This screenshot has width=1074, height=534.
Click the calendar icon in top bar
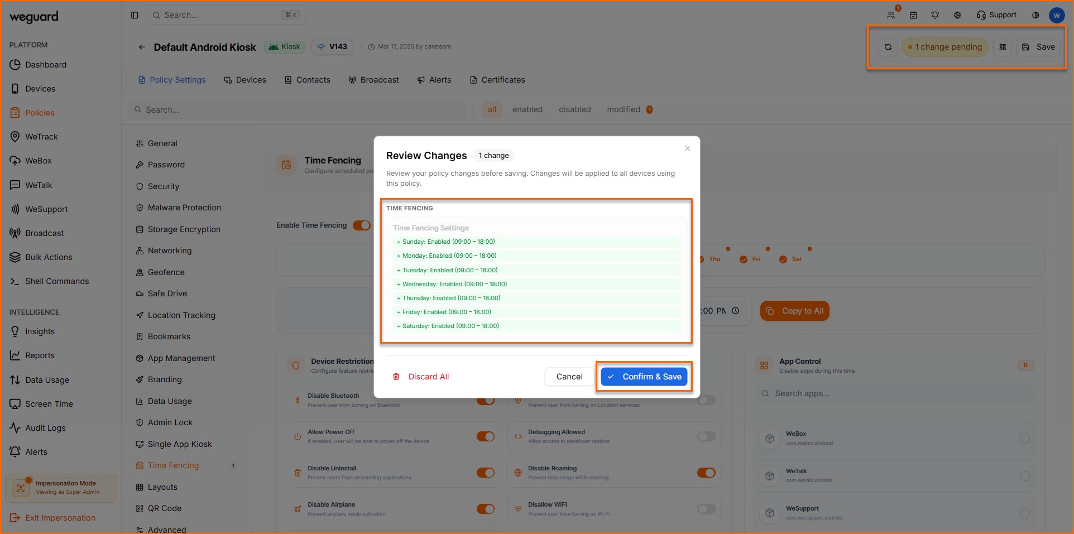click(913, 15)
